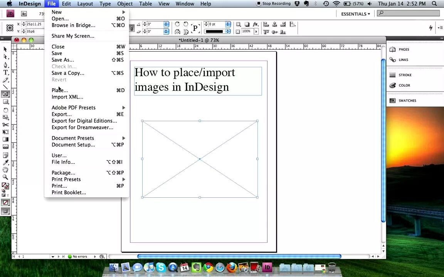This screenshot has width=444, height=277.
Task: Open Skype from the Dock
Action: 161,267
